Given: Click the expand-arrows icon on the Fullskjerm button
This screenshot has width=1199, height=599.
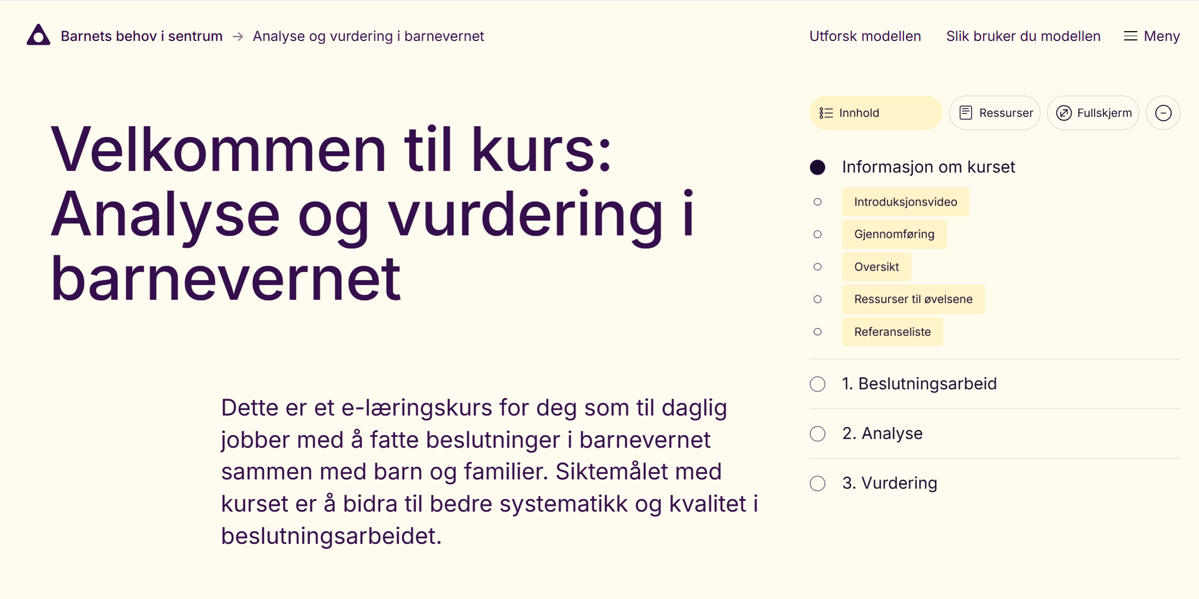Looking at the screenshot, I should coord(1064,113).
